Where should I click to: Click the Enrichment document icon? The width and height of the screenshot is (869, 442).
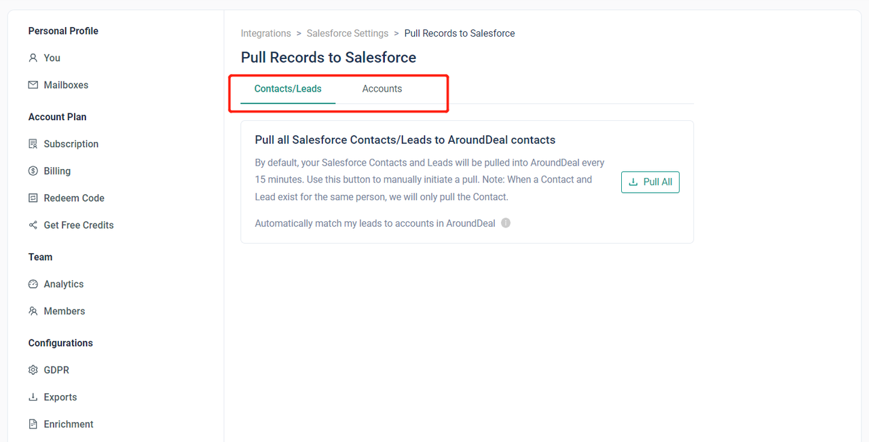[x=33, y=424]
